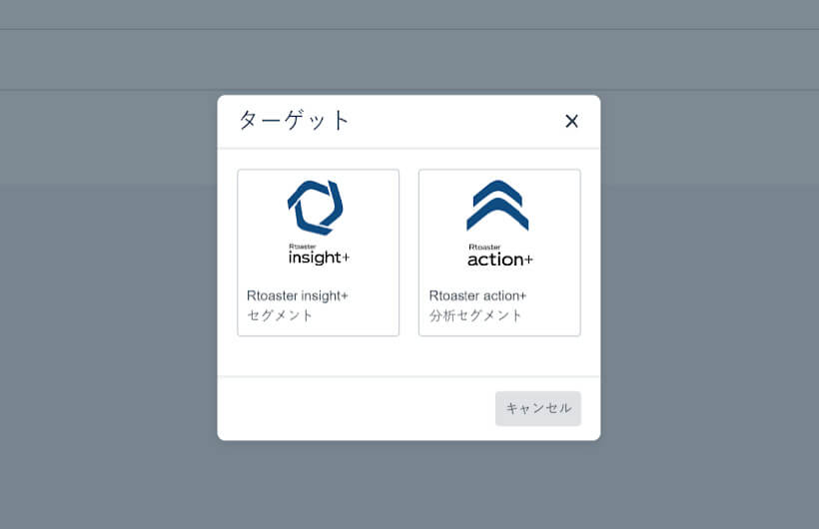The width and height of the screenshot is (819, 529).
Task: Select the Rtoaster action+ analysis segment card
Action: [x=499, y=253]
